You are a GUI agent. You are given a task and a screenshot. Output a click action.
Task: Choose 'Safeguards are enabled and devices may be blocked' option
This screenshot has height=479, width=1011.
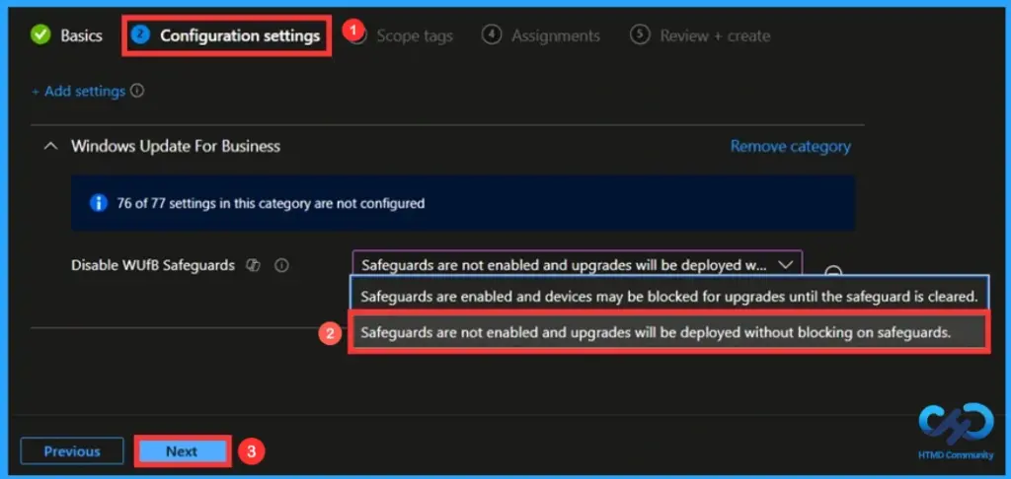point(669,297)
